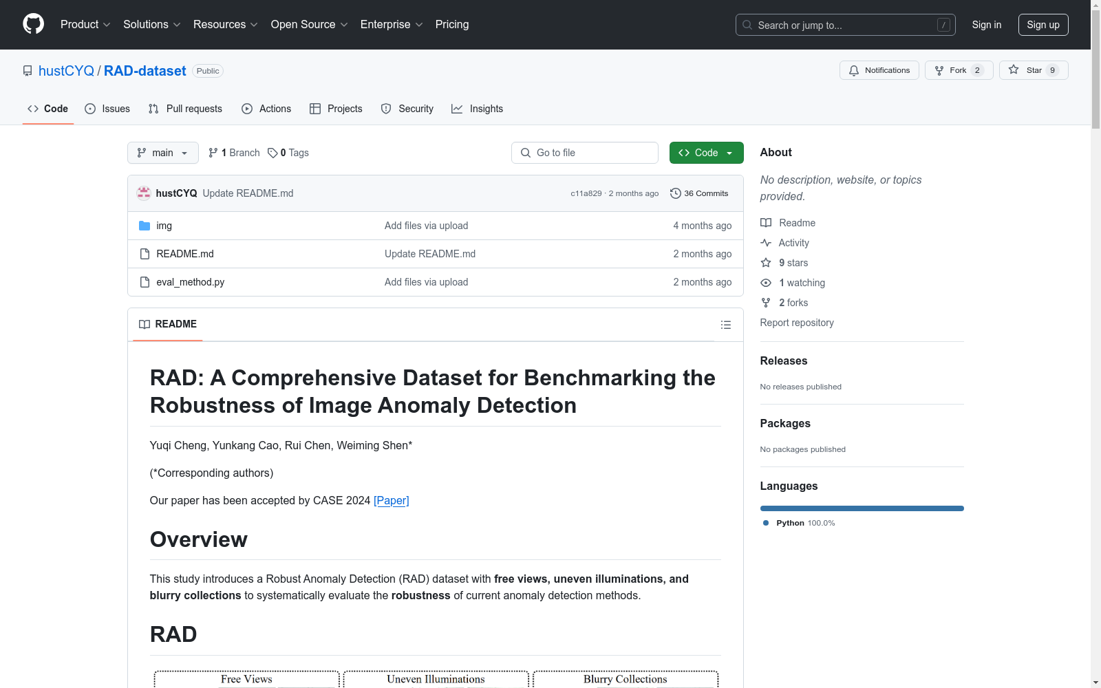Click the Readme book icon in About
The height and width of the screenshot is (688, 1101).
766,223
